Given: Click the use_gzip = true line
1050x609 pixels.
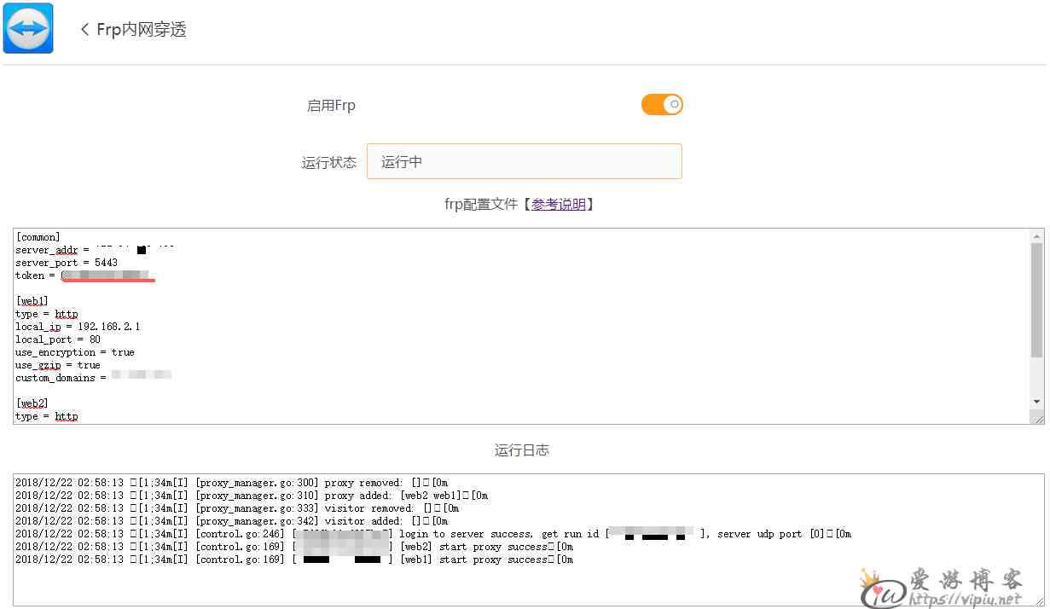Looking at the screenshot, I should pos(58,365).
